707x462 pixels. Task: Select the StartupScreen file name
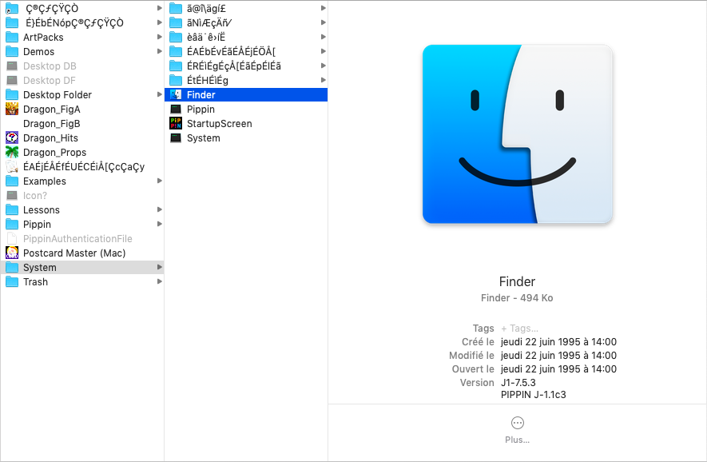coord(220,124)
